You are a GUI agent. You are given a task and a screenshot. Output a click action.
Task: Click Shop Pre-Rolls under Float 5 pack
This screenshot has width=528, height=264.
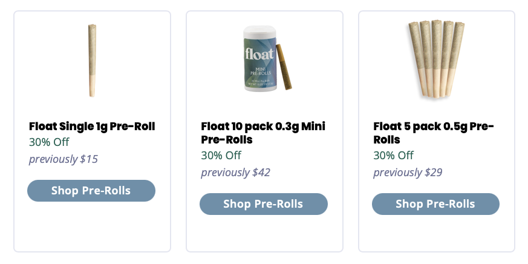(435, 204)
